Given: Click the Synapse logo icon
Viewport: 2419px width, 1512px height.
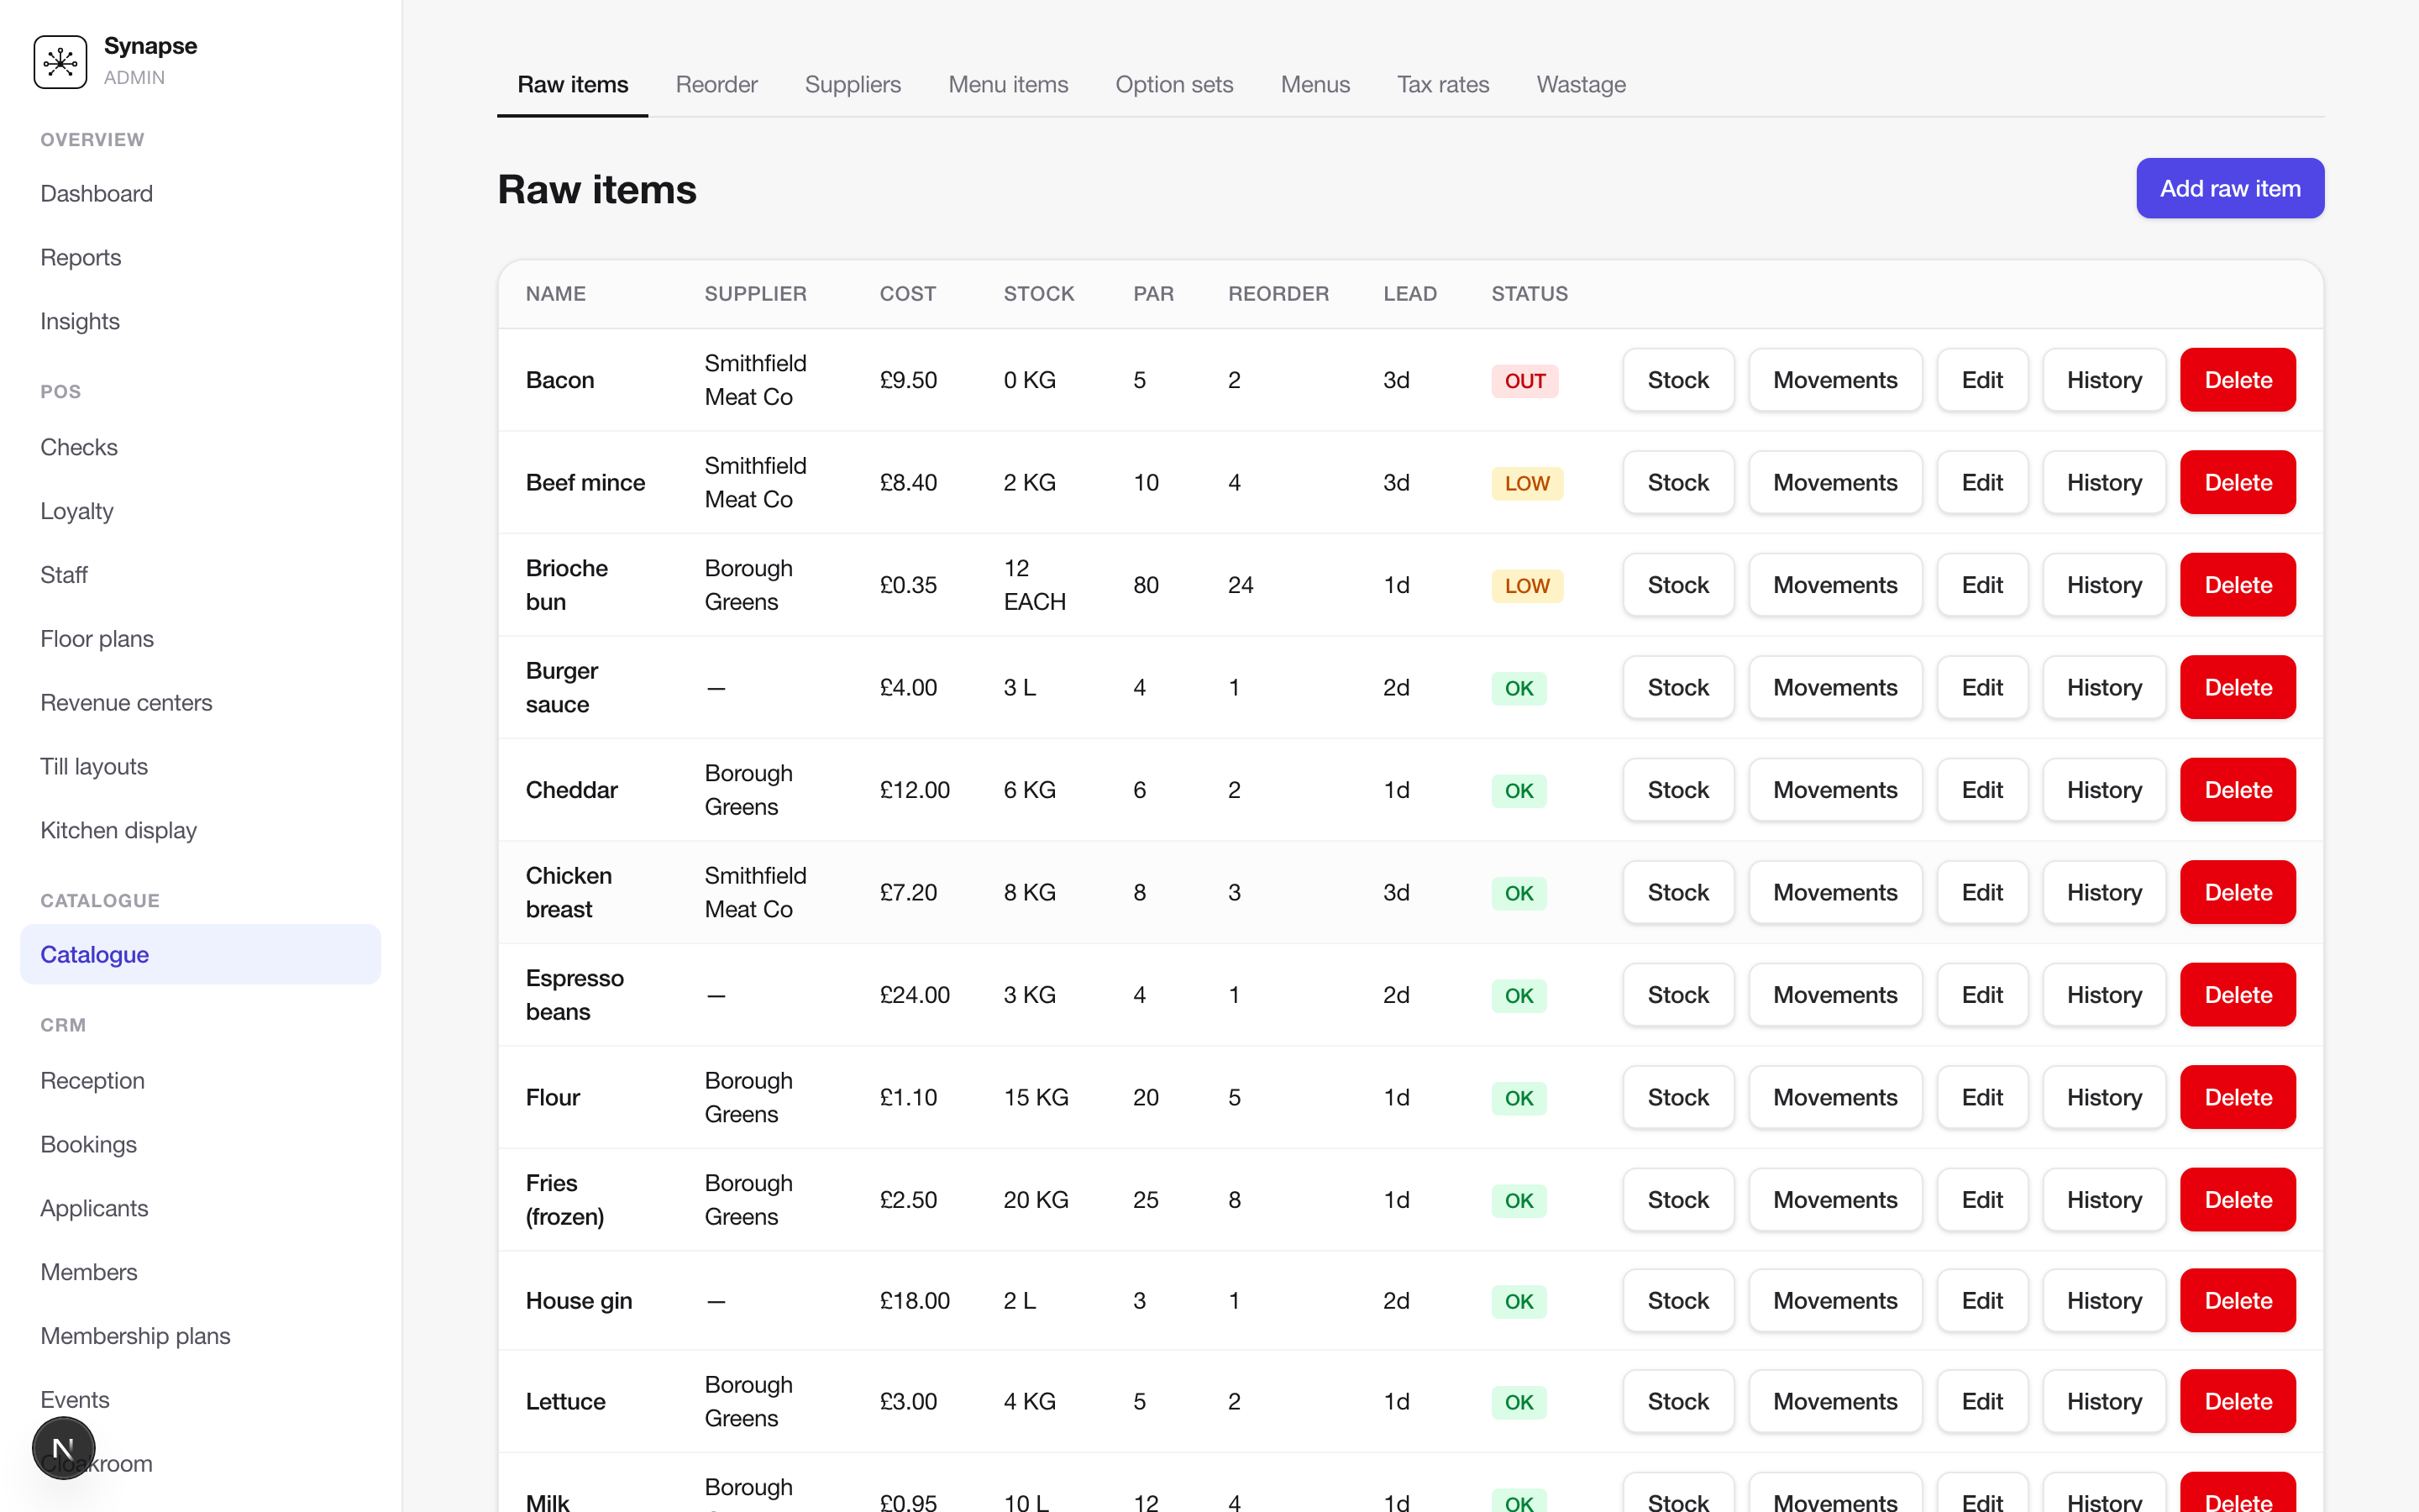Looking at the screenshot, I should (x=60, y=61).
